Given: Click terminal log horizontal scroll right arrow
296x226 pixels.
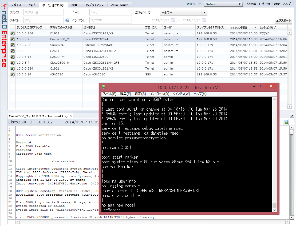Looking at the screenshot, I should (x=287, y=222).
